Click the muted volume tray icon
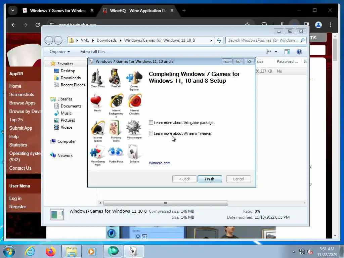 coord(310,252)
